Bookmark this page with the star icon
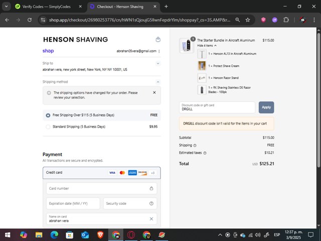The height and width of the screenshot is (241, 321). pyautogui.click(x=248, y=20)
